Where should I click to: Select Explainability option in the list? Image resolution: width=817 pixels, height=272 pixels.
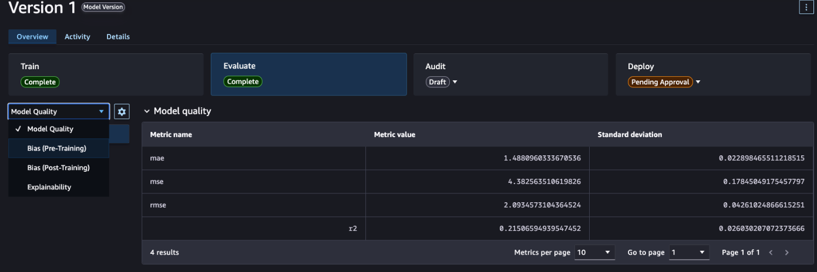(59, 187)
